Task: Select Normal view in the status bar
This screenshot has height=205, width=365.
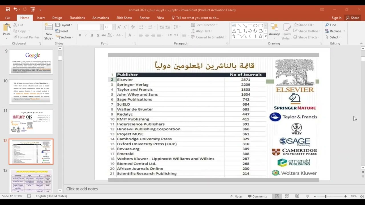Action: pyautogui.click(x=277, y=196)
